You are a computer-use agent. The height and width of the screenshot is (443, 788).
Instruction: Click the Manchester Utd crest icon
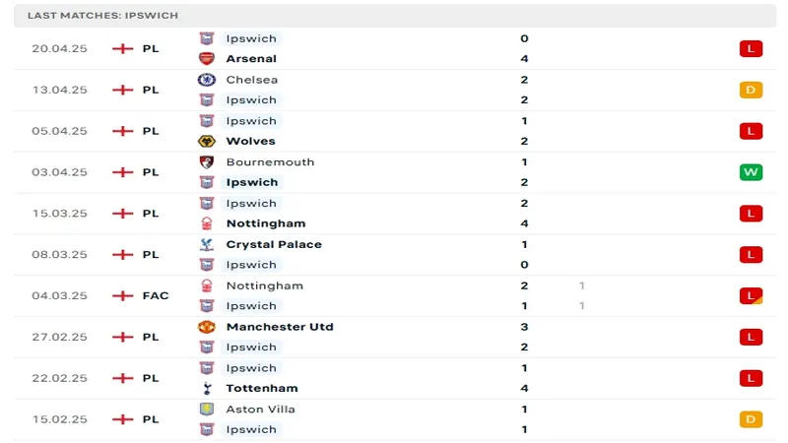[207, 327]
